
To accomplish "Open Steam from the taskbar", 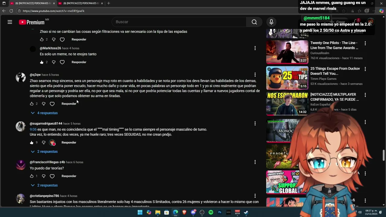I will (x=246, y=212).
